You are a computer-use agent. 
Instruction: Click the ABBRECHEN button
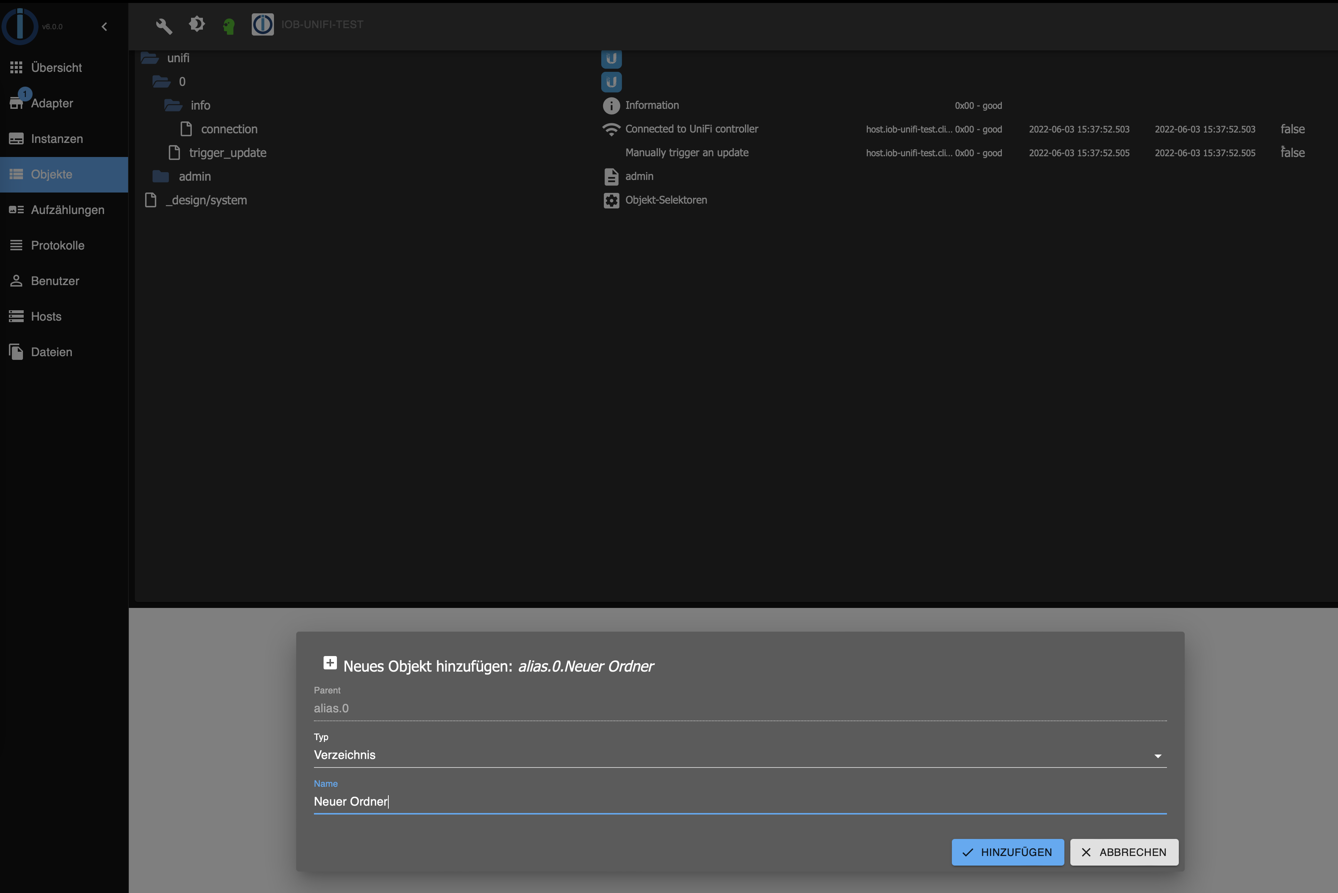tap(1123, 852)
